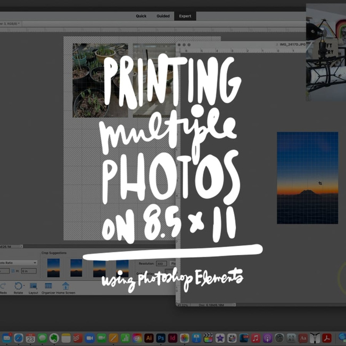Click the Redo arrow icon

[3, 287]
